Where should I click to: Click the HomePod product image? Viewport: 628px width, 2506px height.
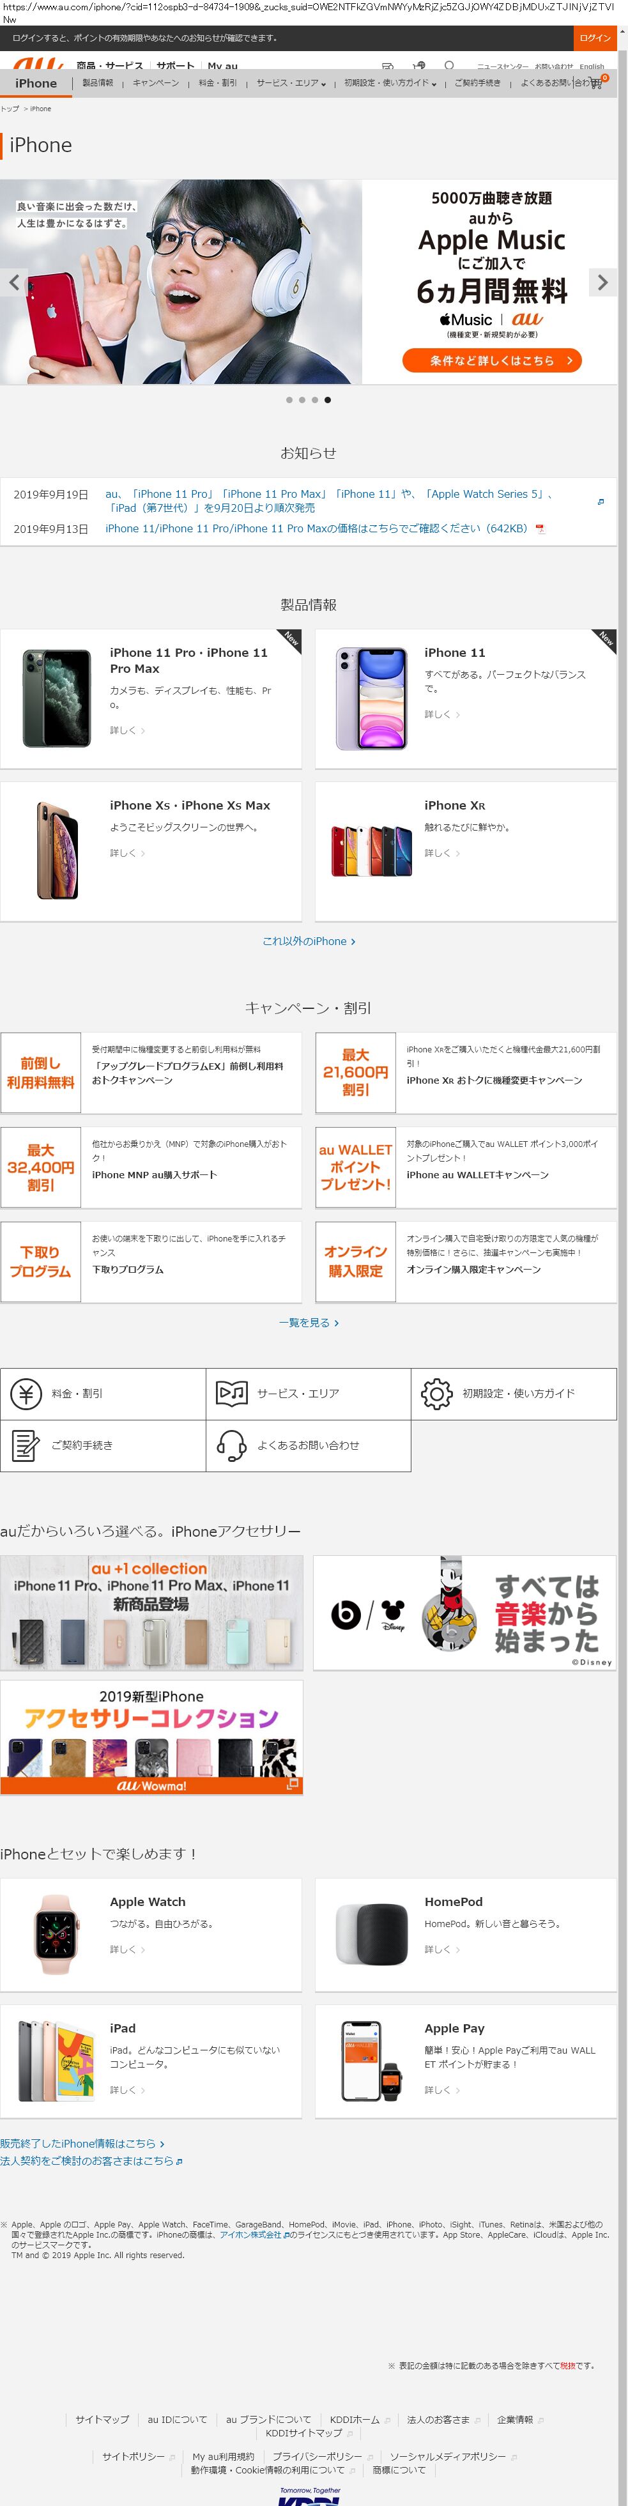371,1935
